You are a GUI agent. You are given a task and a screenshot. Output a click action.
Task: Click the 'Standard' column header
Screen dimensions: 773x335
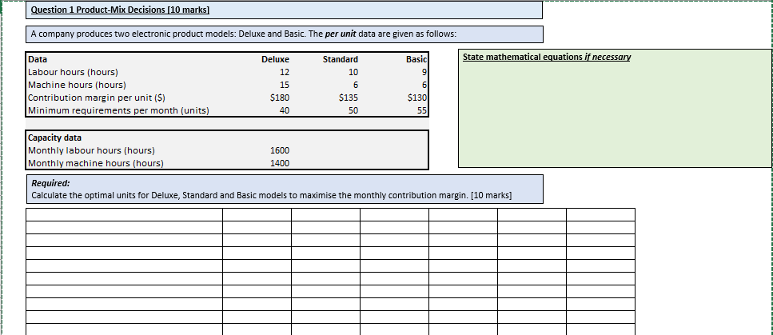coord(341,59)
